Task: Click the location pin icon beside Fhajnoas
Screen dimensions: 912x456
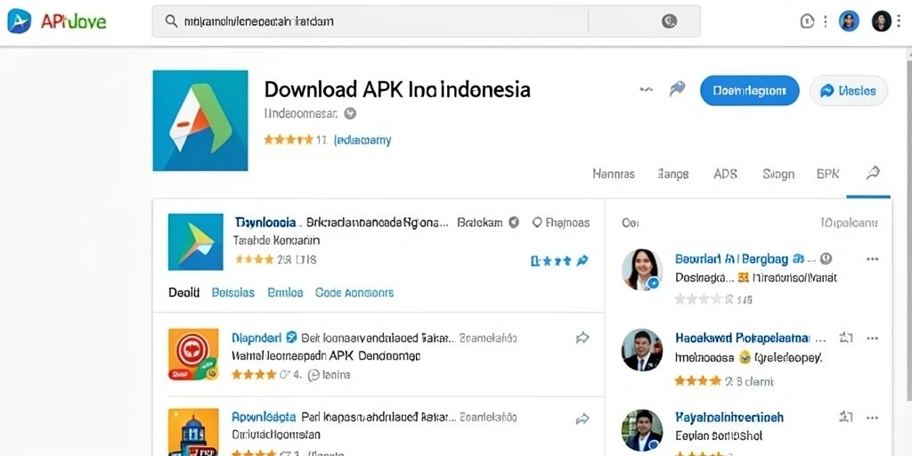Action: tap(537, 222)
